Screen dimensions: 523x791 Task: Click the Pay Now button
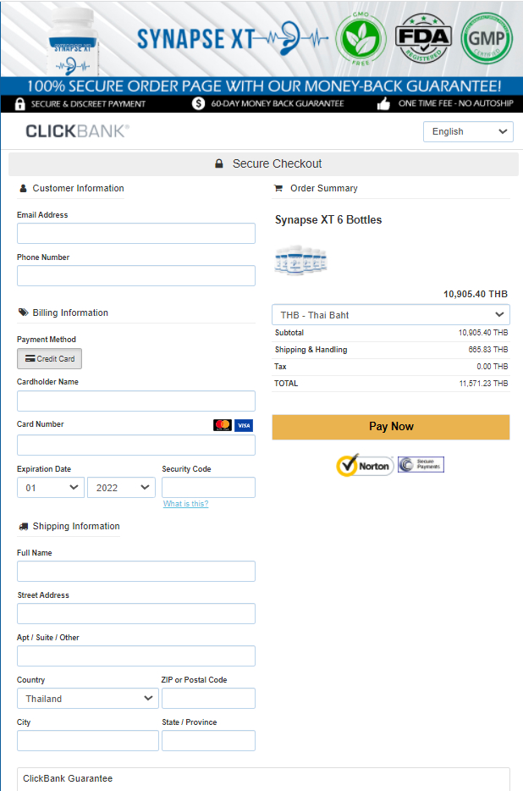click(x=391, y=427)
